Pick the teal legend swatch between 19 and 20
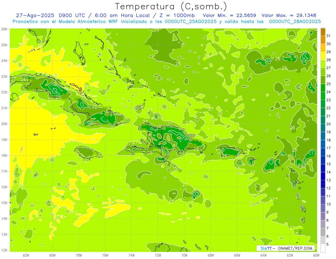336x259 pixels. (323, 128)
